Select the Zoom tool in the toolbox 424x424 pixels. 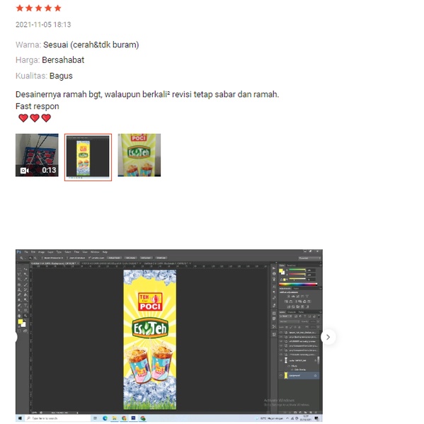point(25,316)
